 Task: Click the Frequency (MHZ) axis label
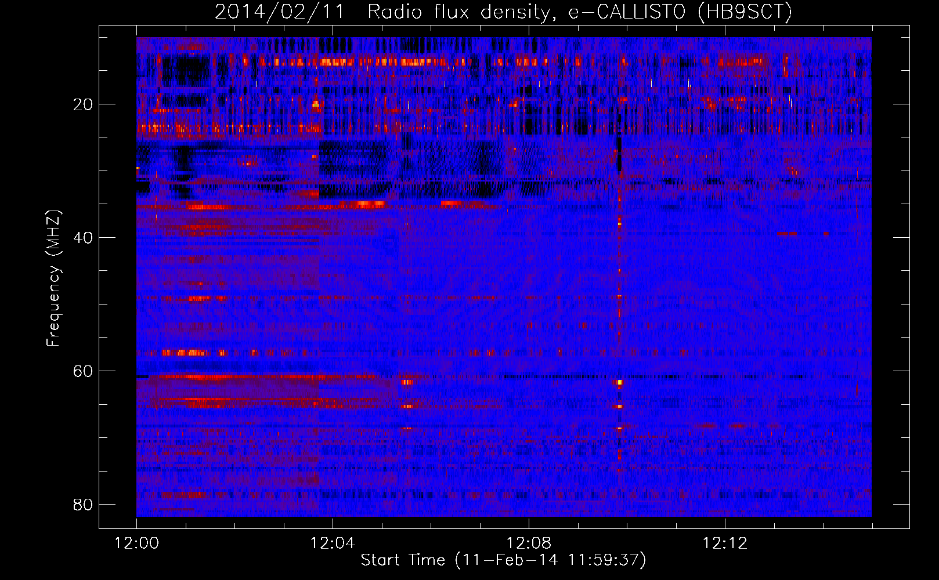pos(53,278)
